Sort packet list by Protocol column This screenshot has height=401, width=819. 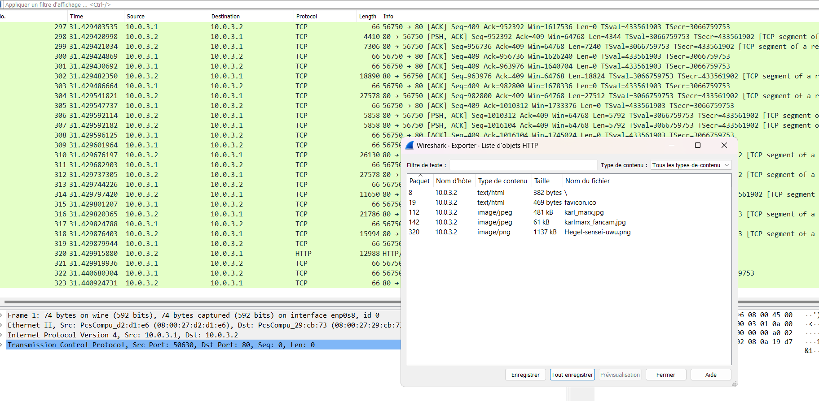(325, 17)
